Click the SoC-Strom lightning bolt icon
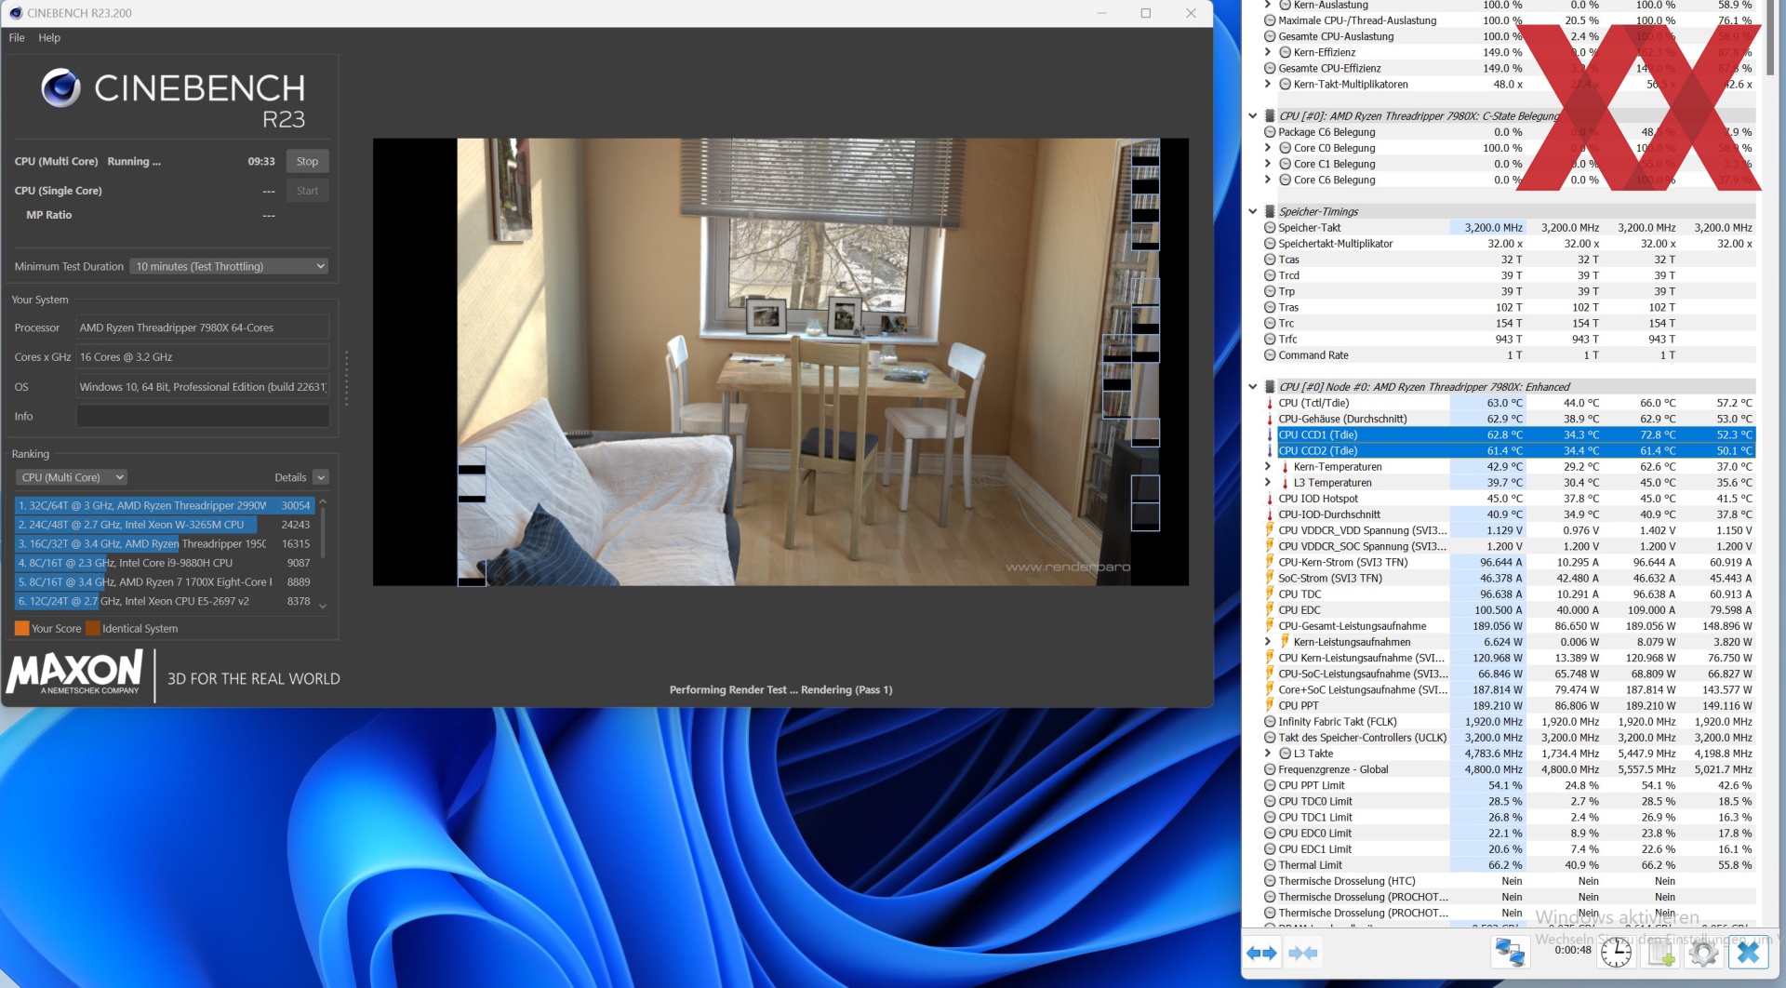1786x988 pixels. 1270,579
